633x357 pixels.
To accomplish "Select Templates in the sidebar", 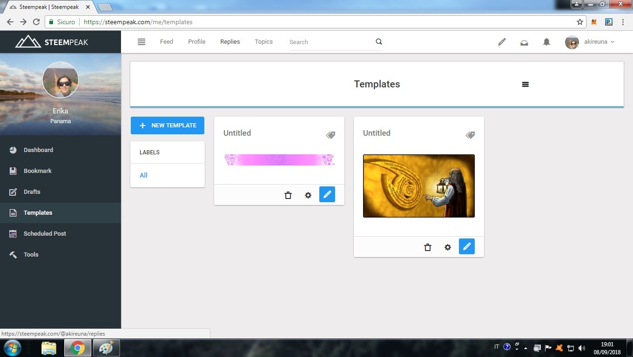I will 61,213.
